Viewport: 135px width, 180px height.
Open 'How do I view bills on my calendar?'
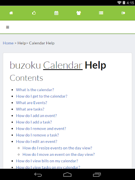coord(47,161)
